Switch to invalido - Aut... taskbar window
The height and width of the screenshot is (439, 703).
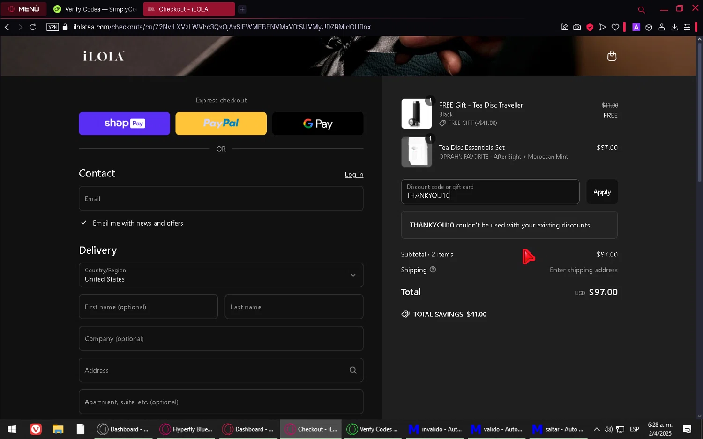(435, 429)
